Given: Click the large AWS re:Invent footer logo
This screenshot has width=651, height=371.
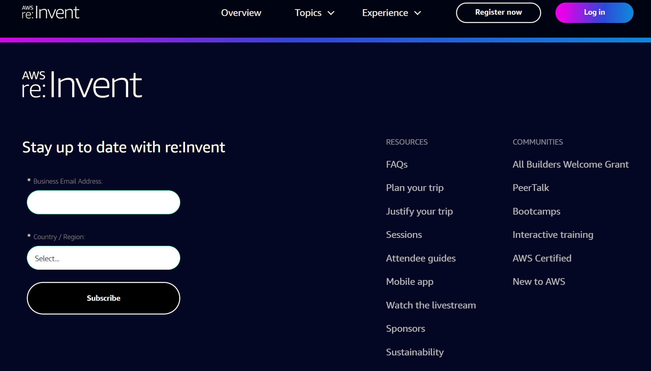Looking at the screenshot, I should [82, 84].
